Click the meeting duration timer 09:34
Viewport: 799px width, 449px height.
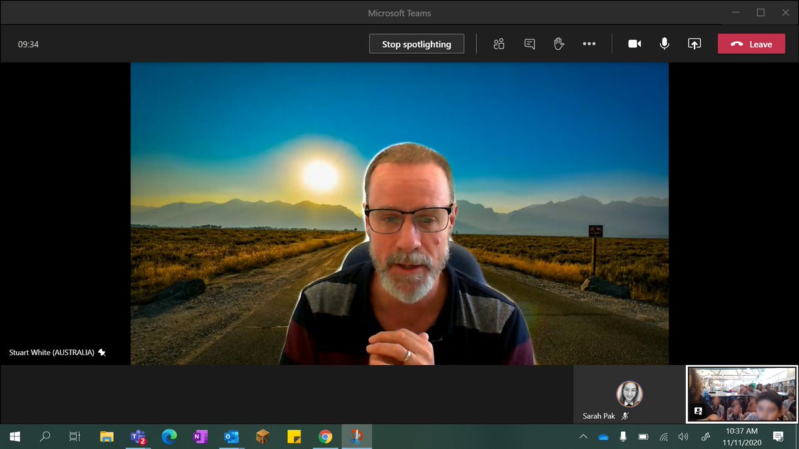click(x=28, y=45)
